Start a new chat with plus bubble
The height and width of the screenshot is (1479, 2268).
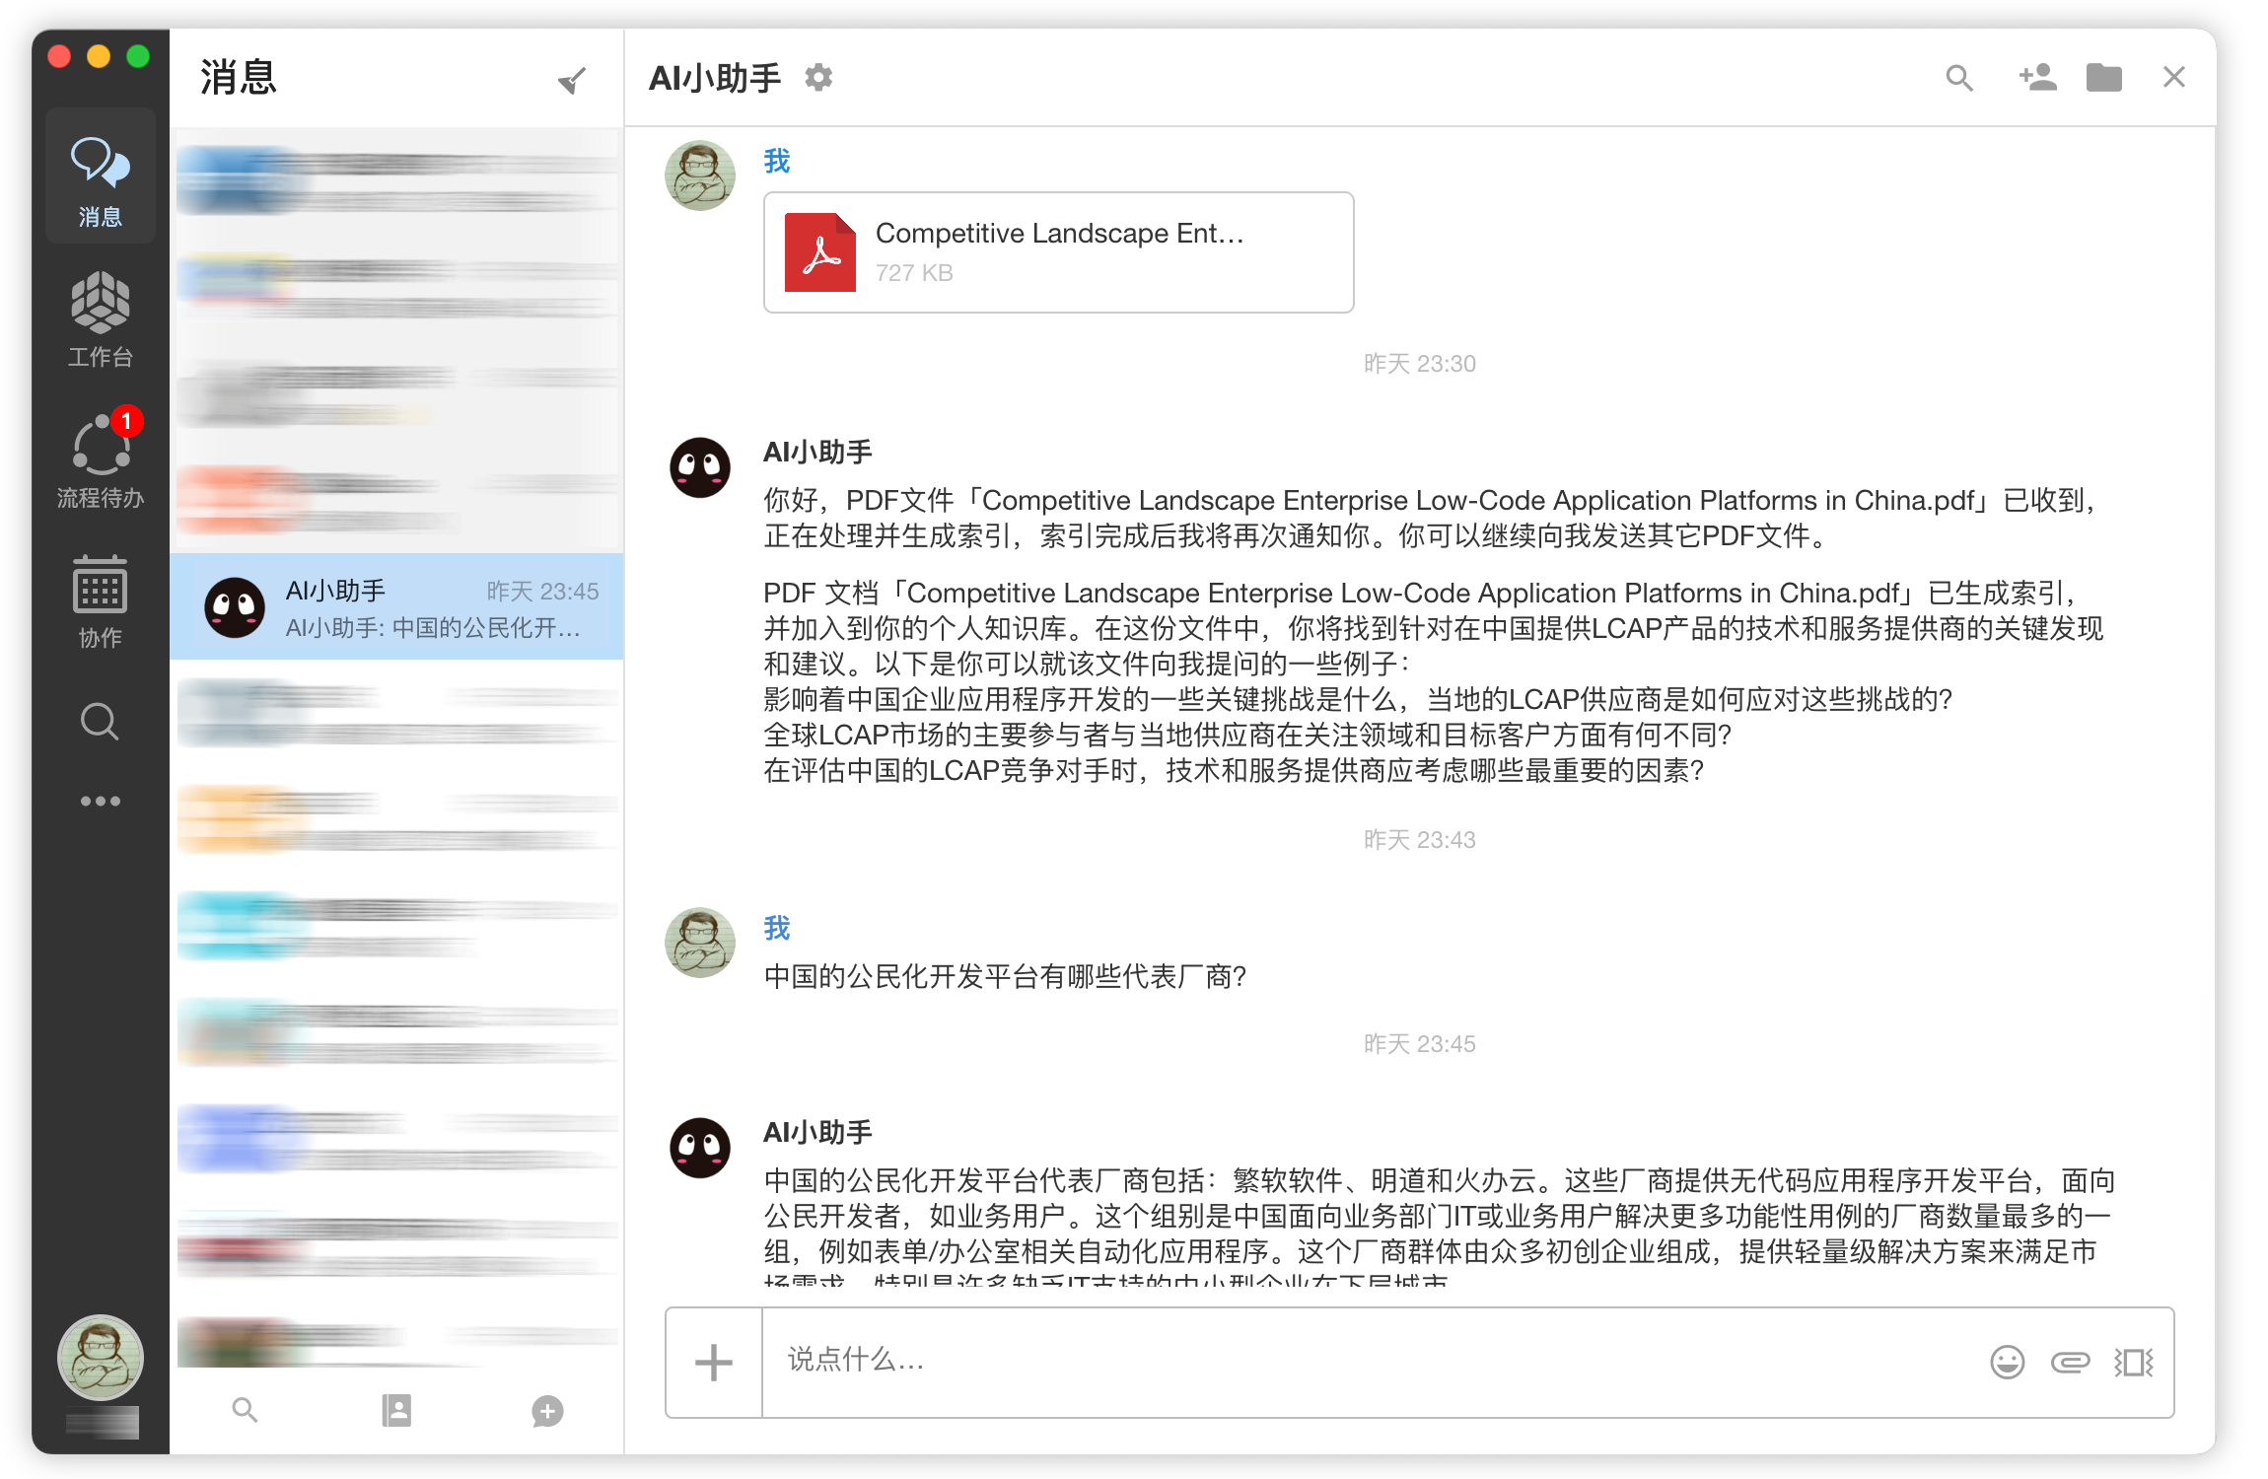click(x=547, y=1411)
